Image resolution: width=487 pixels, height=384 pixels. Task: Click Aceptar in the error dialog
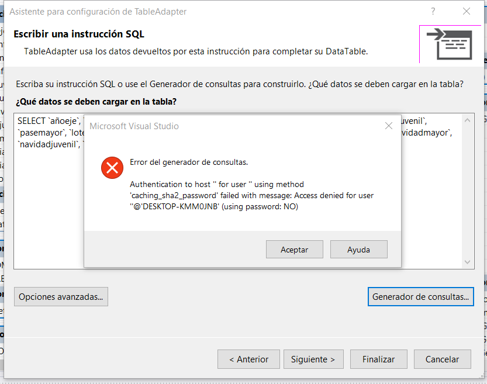point(295,249)
